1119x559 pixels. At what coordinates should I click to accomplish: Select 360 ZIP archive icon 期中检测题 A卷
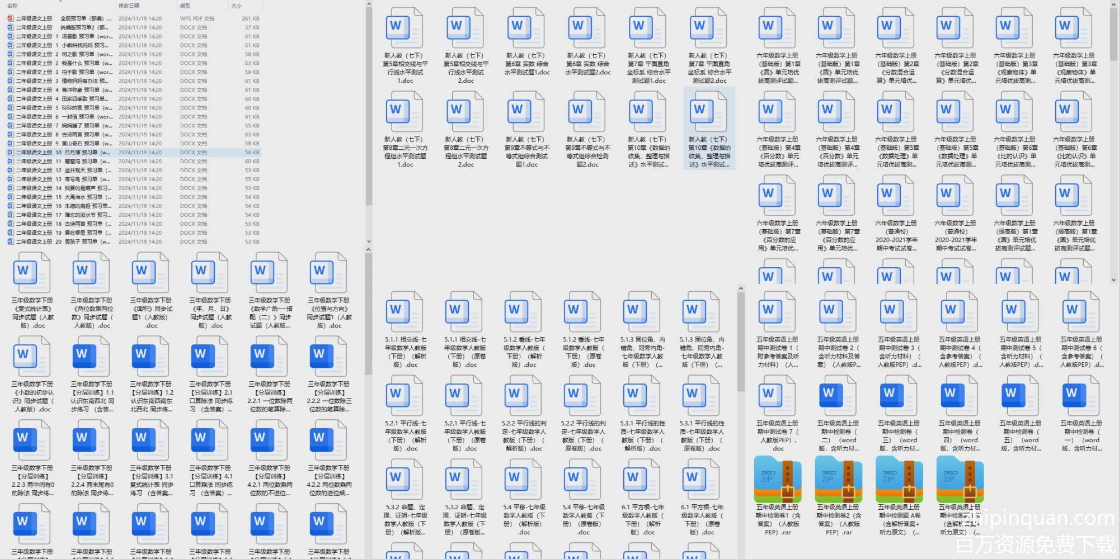pos(899,479)
